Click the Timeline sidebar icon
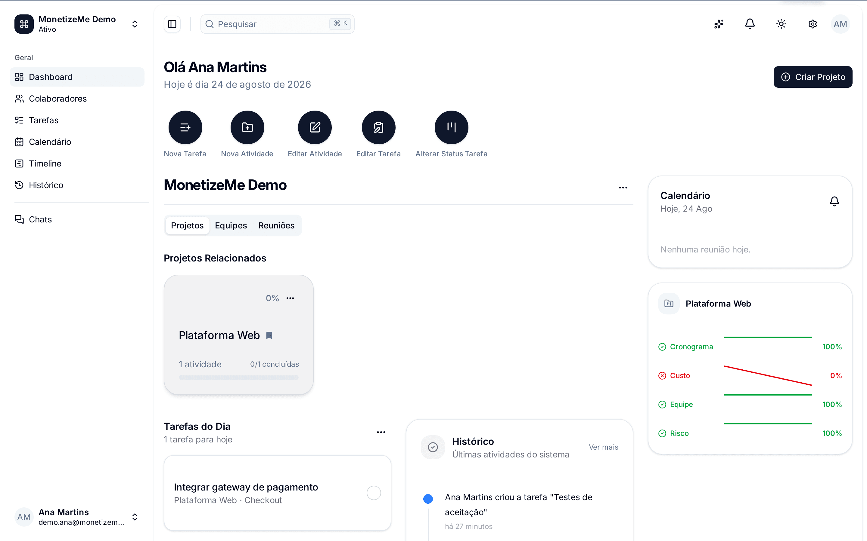The image size is (867, 541). pyautogui.click(x=19, y=164)
